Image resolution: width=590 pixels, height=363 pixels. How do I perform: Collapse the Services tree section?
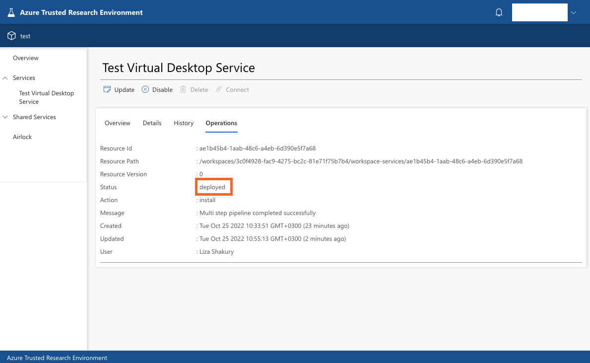5,77
